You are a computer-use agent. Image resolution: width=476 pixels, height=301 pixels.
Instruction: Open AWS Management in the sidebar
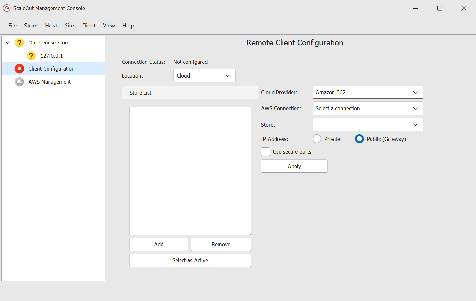coord(53,82)
